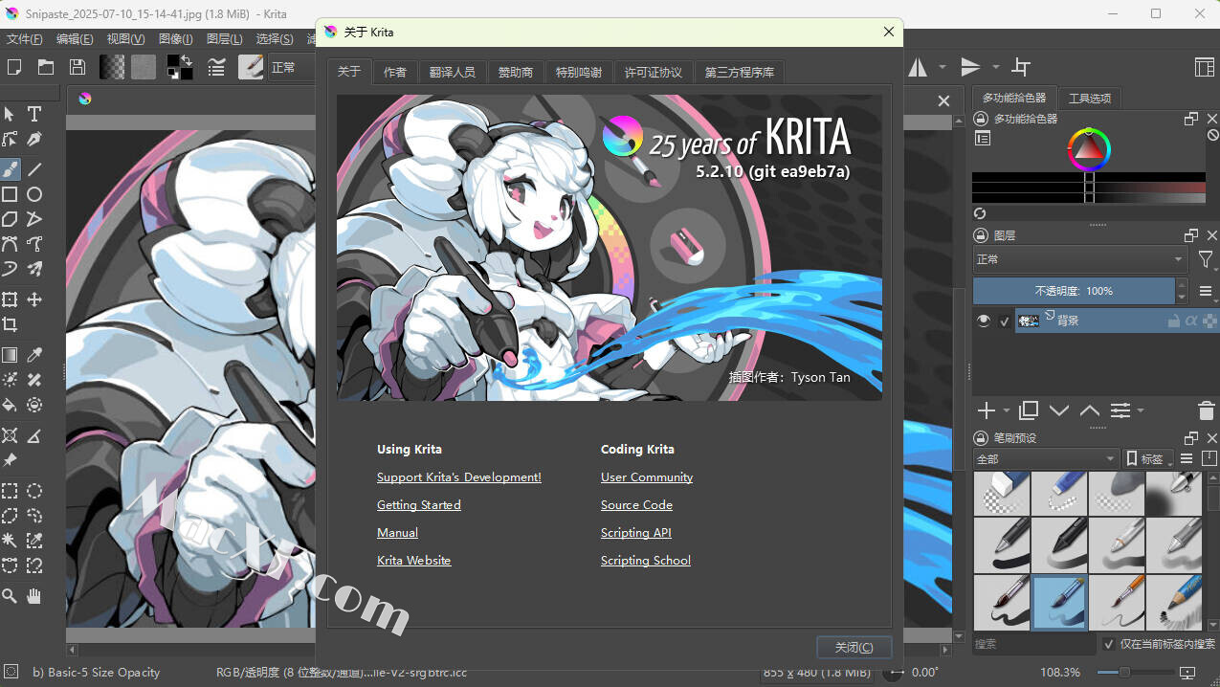Activate the Crop tool in the toolbox

10,324
